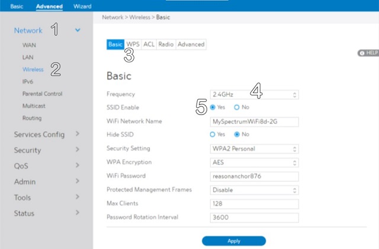Collapse the Network menu chevron
379x249 pixels.
pos(78,30)
